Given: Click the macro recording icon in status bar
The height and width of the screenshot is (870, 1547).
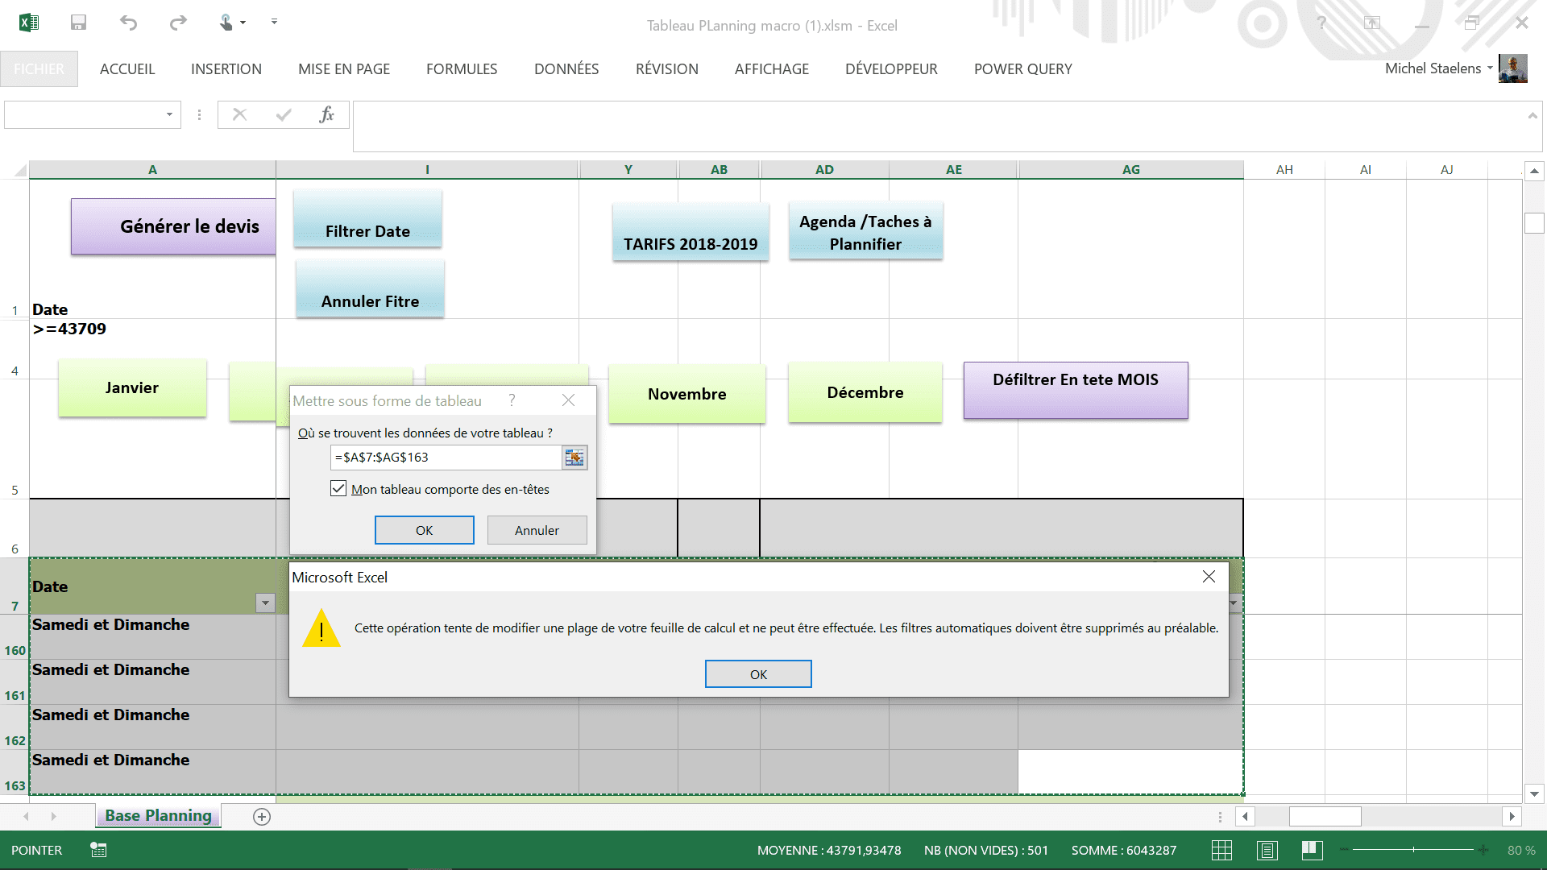Looking at the screenshot, I should [x=98, y=850].
